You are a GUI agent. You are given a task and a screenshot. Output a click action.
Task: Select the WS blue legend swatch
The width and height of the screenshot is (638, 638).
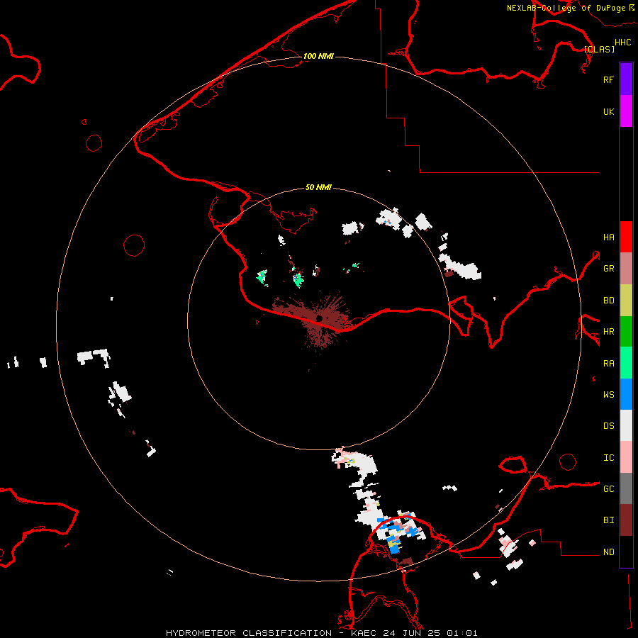[x=626, y=394]
